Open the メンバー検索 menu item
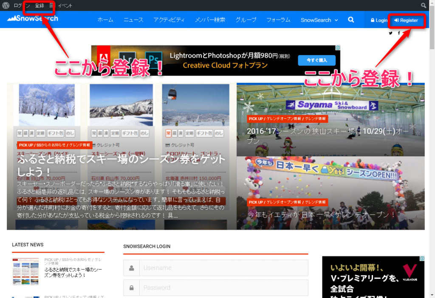The height and width of the screenshot is (298, 435). (x=210, y=20)
